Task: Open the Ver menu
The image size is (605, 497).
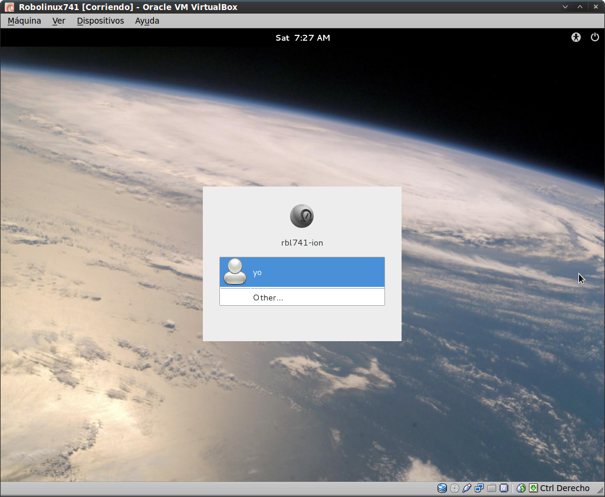Action: (x=59, y=21)
